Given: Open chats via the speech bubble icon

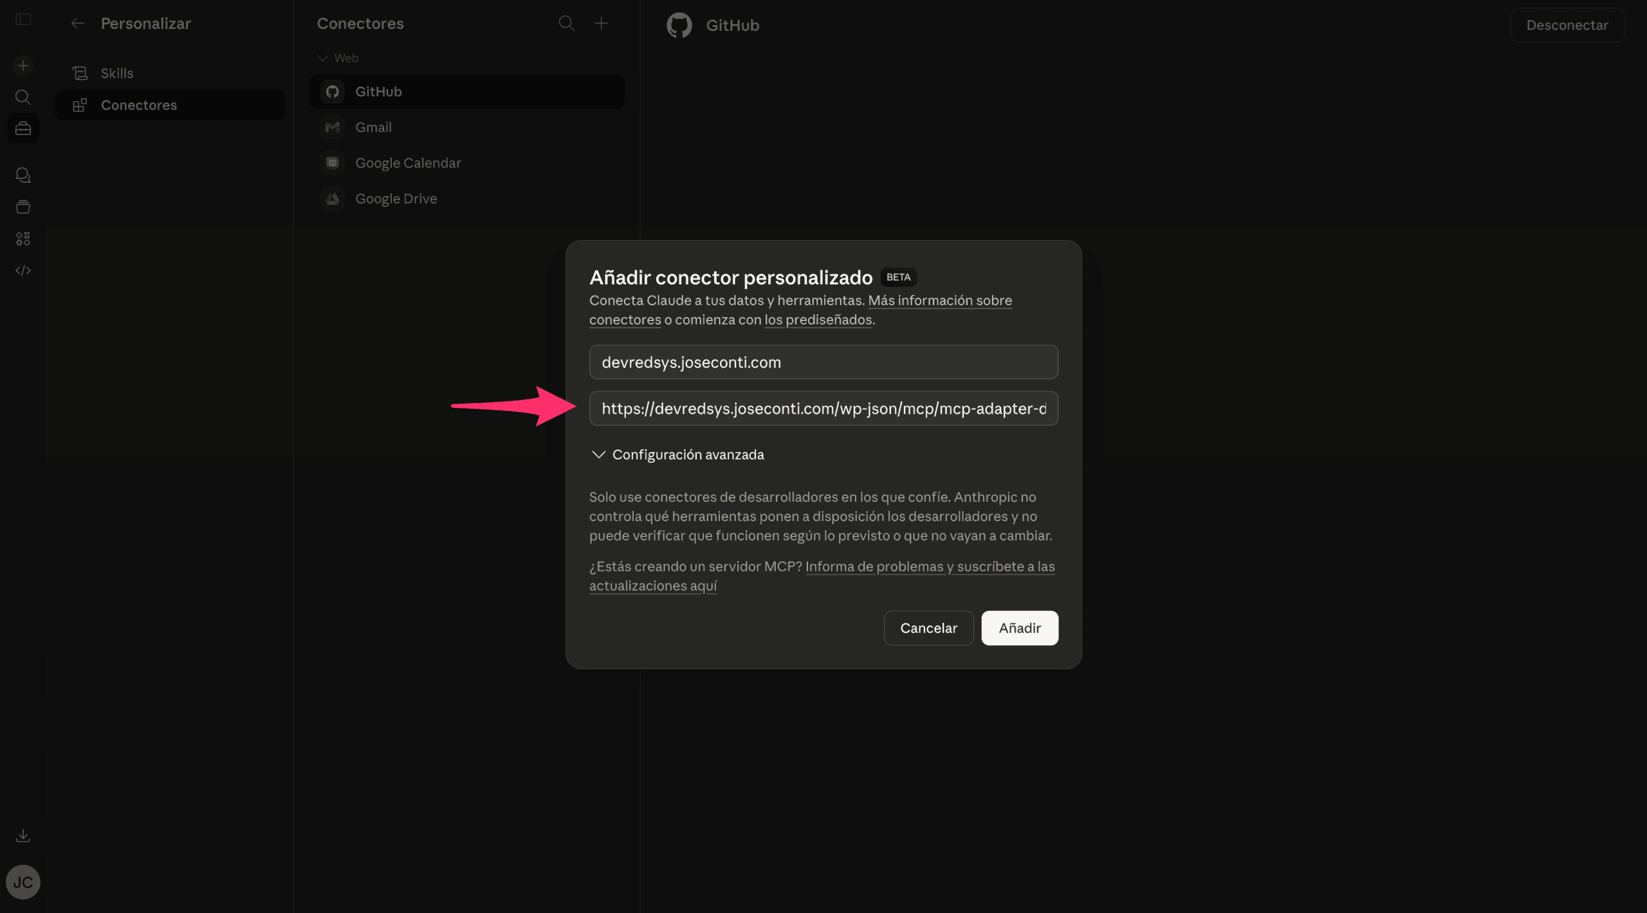Looking at the screenshot, I should [x=23, y=174].
